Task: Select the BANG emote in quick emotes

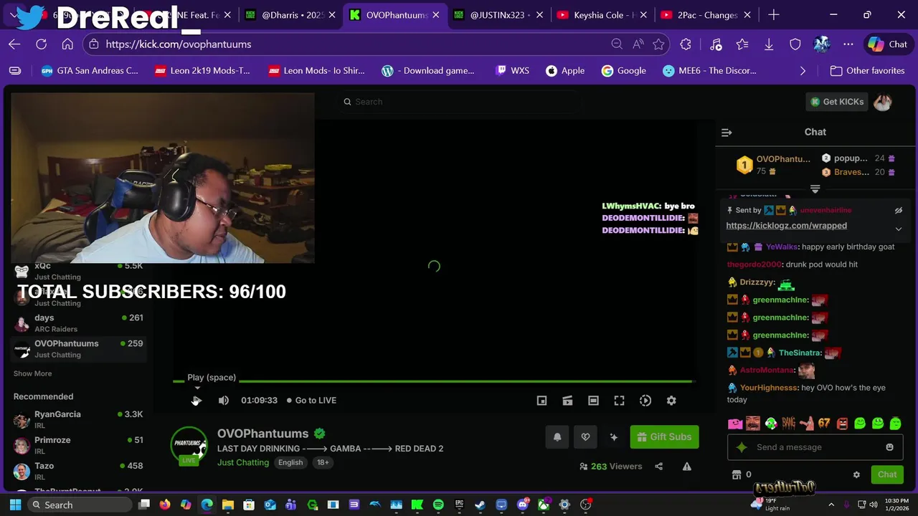Action: (x=788, y=424)
